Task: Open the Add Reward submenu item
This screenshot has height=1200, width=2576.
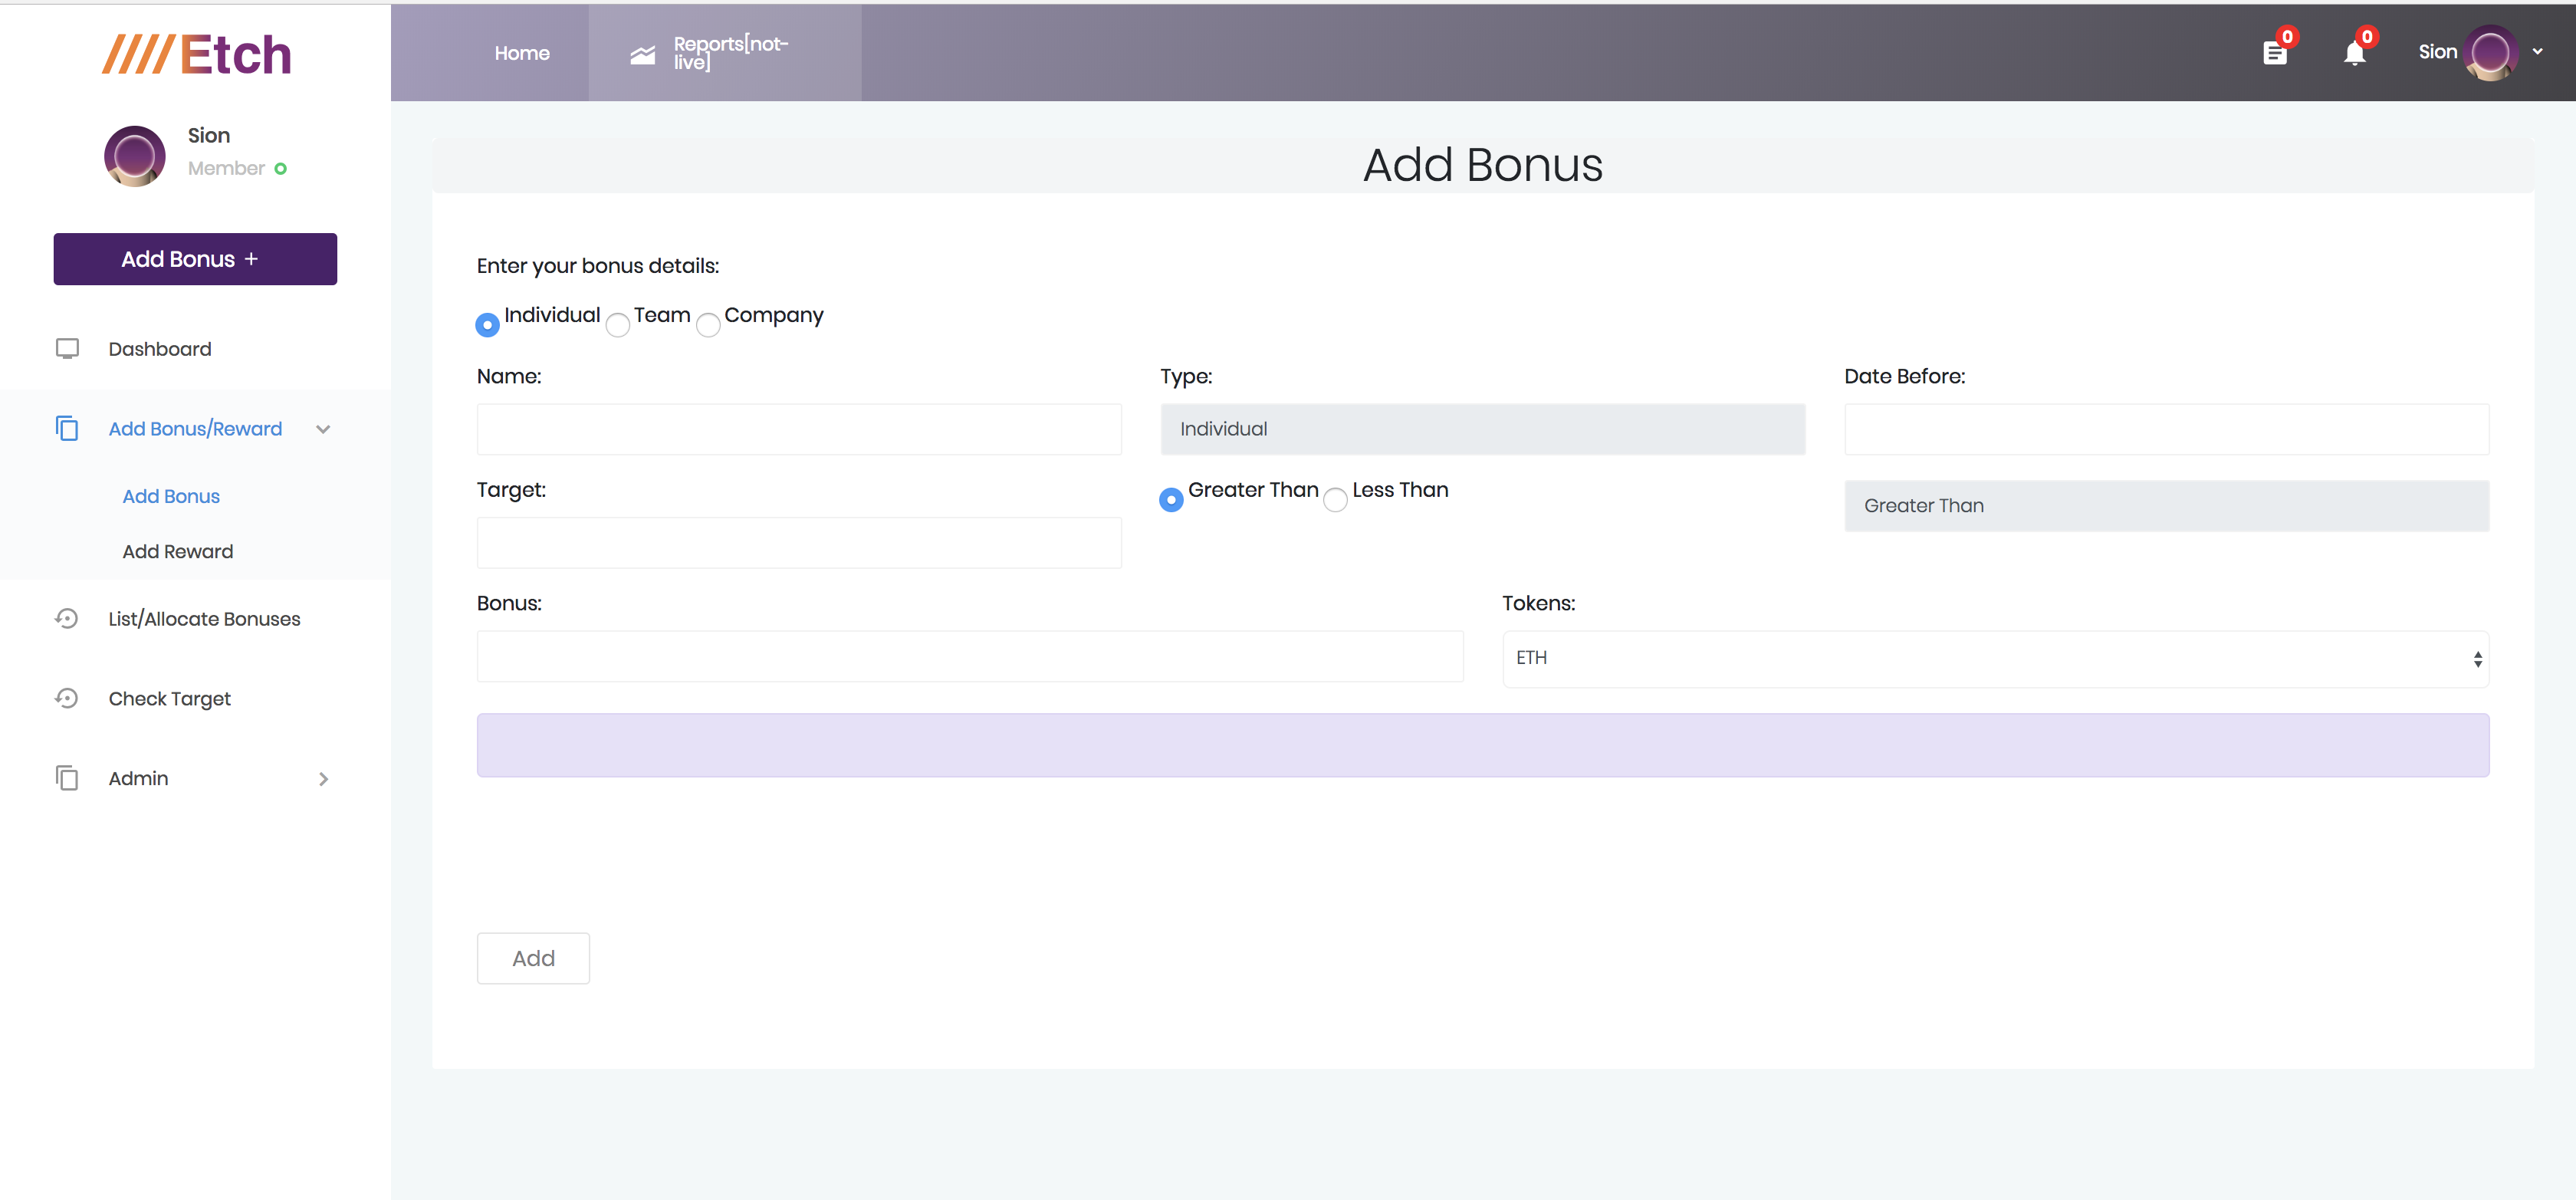Action: pyautogui.click(x=177, y=551)
